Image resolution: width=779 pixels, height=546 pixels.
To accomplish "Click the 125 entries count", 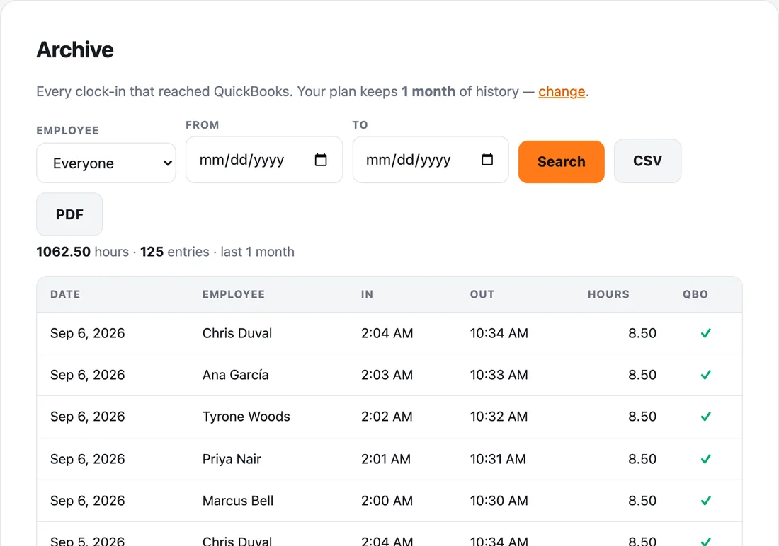I will 152,252.
